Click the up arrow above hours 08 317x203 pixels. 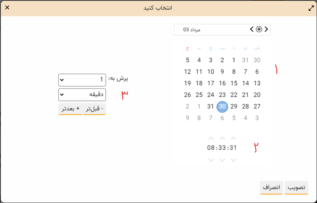(x=211, y=138)
